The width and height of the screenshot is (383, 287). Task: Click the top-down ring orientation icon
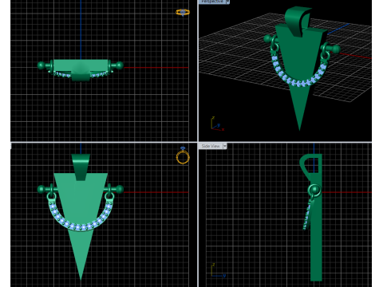[183, 12]
